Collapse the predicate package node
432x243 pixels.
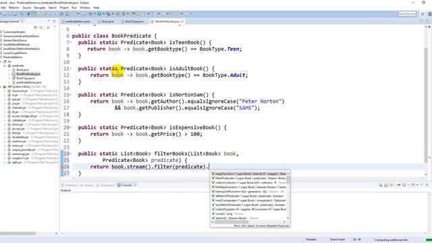click(x=5, y=65)
